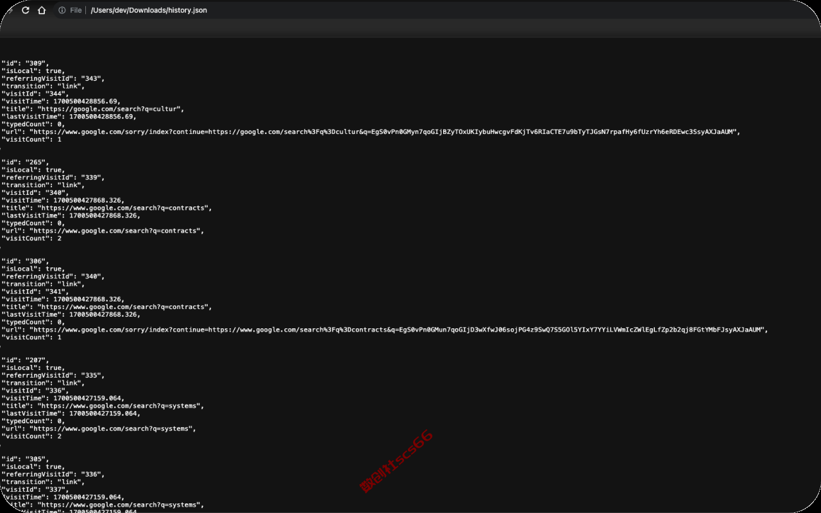
Task: Select the line "referringVisitId": "335"
Action: pyautogui.click(x=53, y=376)
